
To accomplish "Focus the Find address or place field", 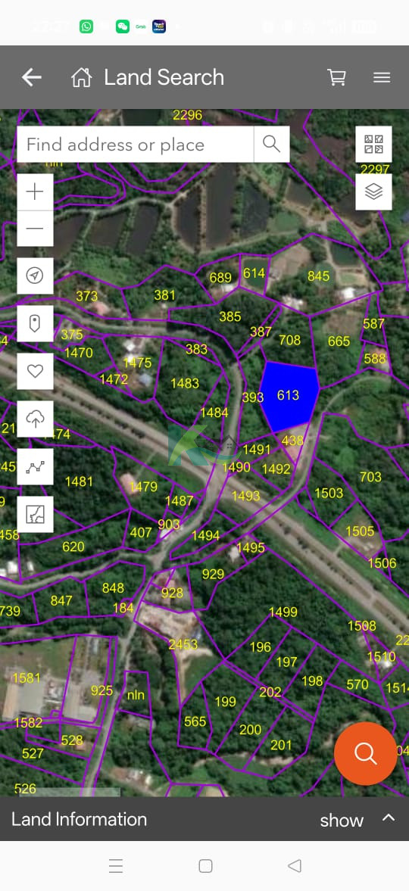I will point(136,145).
